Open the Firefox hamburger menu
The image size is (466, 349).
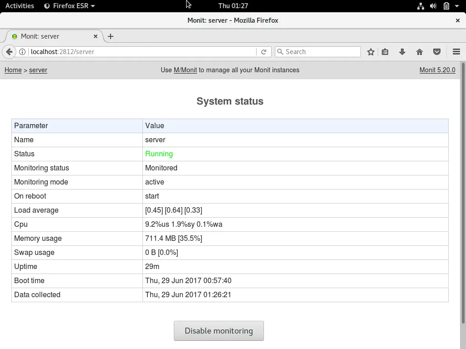[456, 51]
